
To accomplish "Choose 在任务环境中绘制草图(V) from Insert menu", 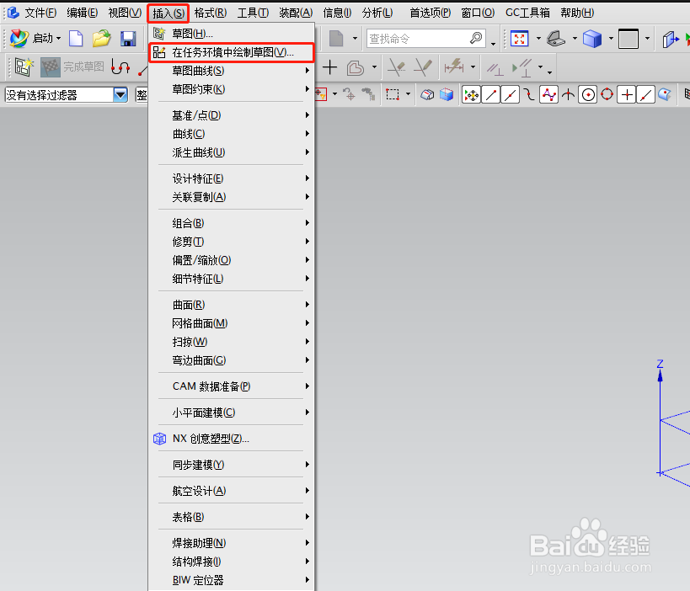I will pyautogui.click(x=232, y=53).
